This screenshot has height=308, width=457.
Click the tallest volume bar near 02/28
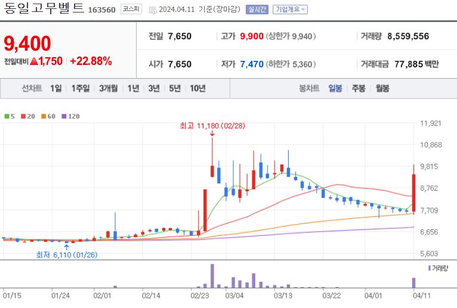212,276
